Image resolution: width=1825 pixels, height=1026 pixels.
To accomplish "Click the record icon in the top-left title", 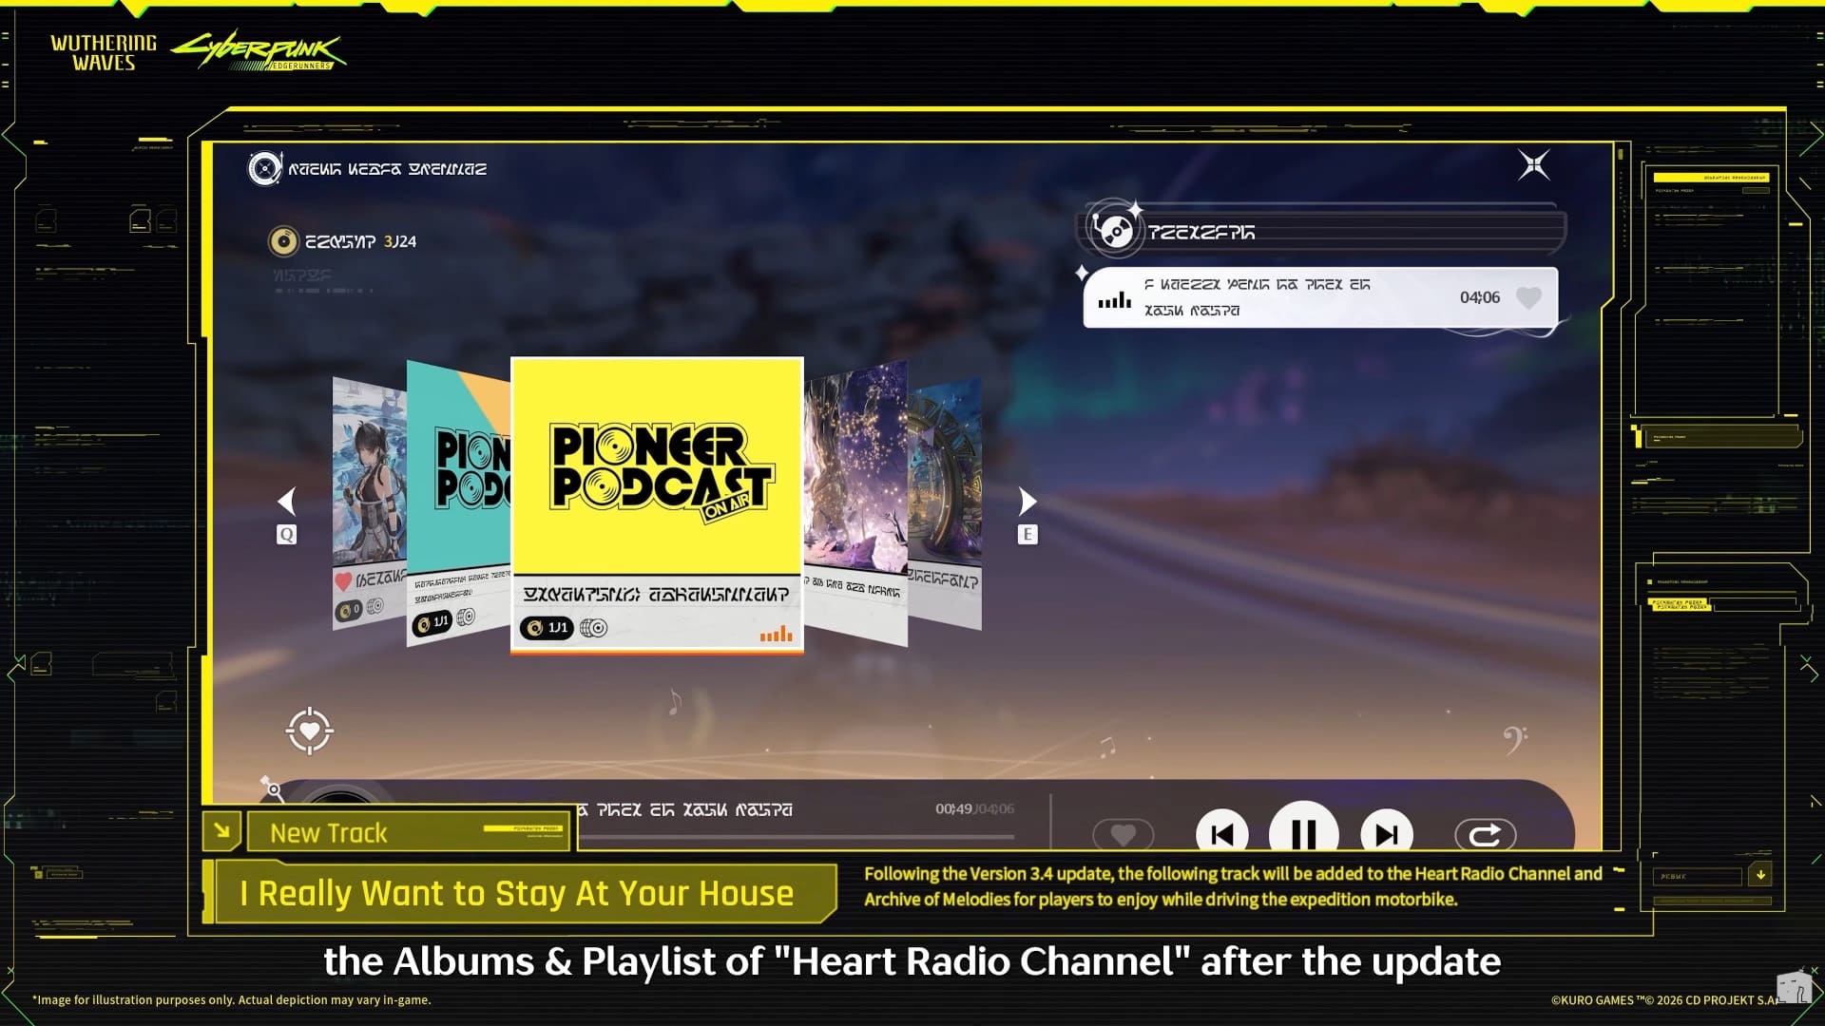I will tap(264, 168).
